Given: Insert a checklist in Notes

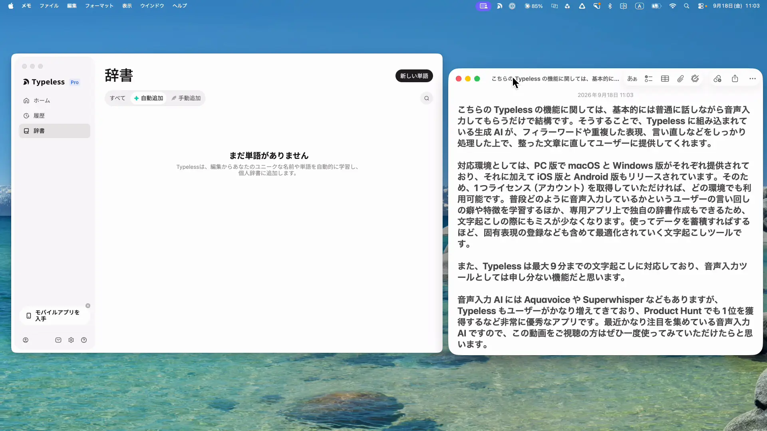Looking at the screenshot, I should [649, 79].
